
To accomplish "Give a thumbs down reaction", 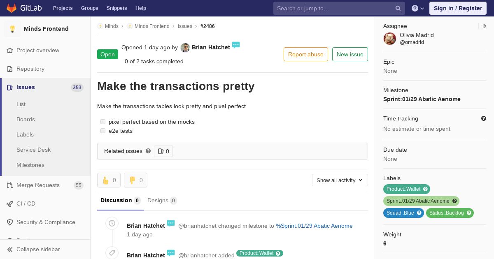I will tap(135, 180).
